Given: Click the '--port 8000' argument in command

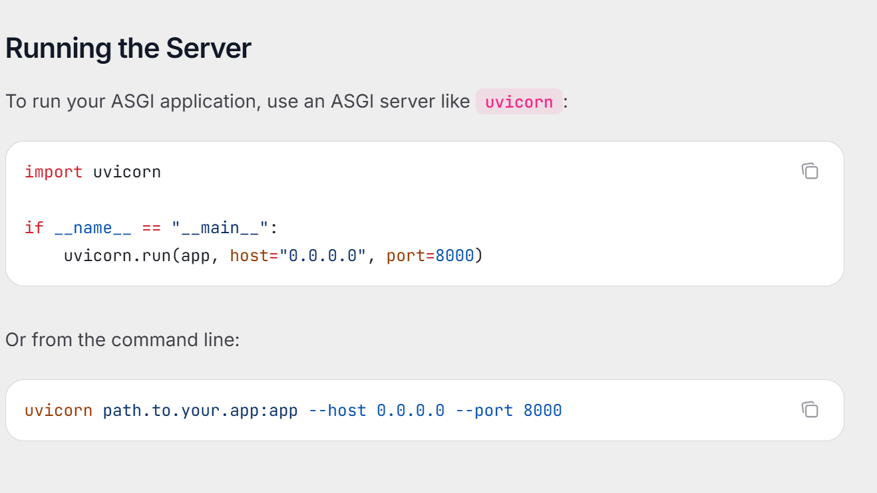Looking at the screenshot, I should (509, 411).
